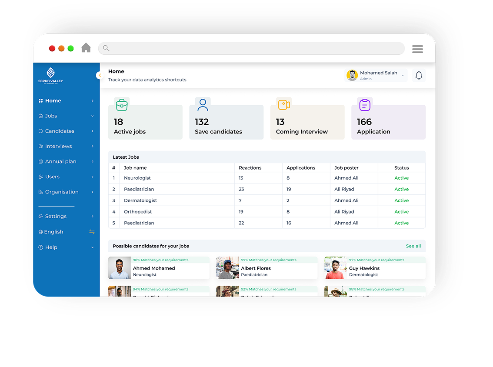This screenshot has width=493, height=367.
Task: Click the Interviews camera icon in sidebar
Action: pos(40,146)
